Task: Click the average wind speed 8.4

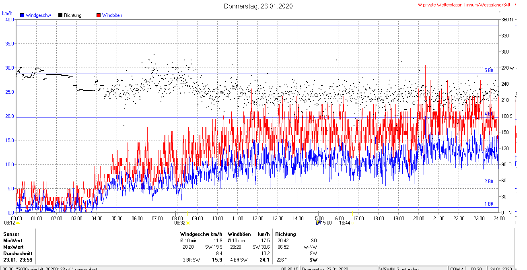Action: [x=219, y=254]
